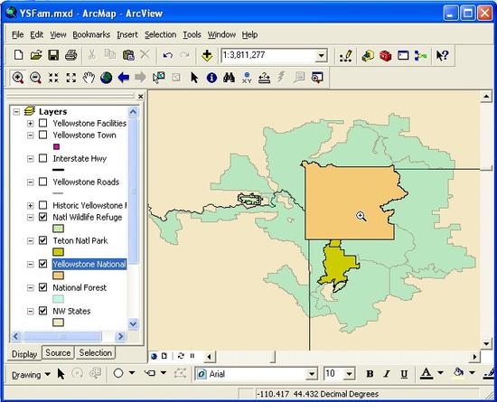
Task: Open the Find binoculars tool
Action: [x=229, y=78]
